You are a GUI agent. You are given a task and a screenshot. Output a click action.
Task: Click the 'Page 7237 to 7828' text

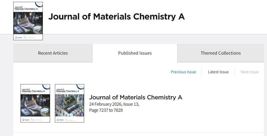point(106,110)
